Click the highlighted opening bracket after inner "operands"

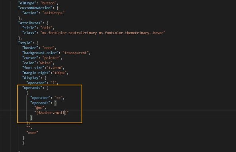(55, 103)
